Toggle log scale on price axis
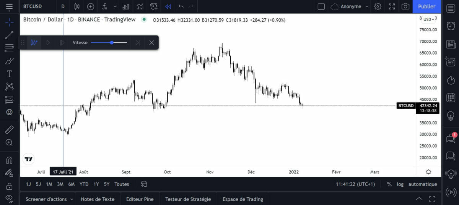This screenshot has width=459, height=205. (x=400, y=184)
